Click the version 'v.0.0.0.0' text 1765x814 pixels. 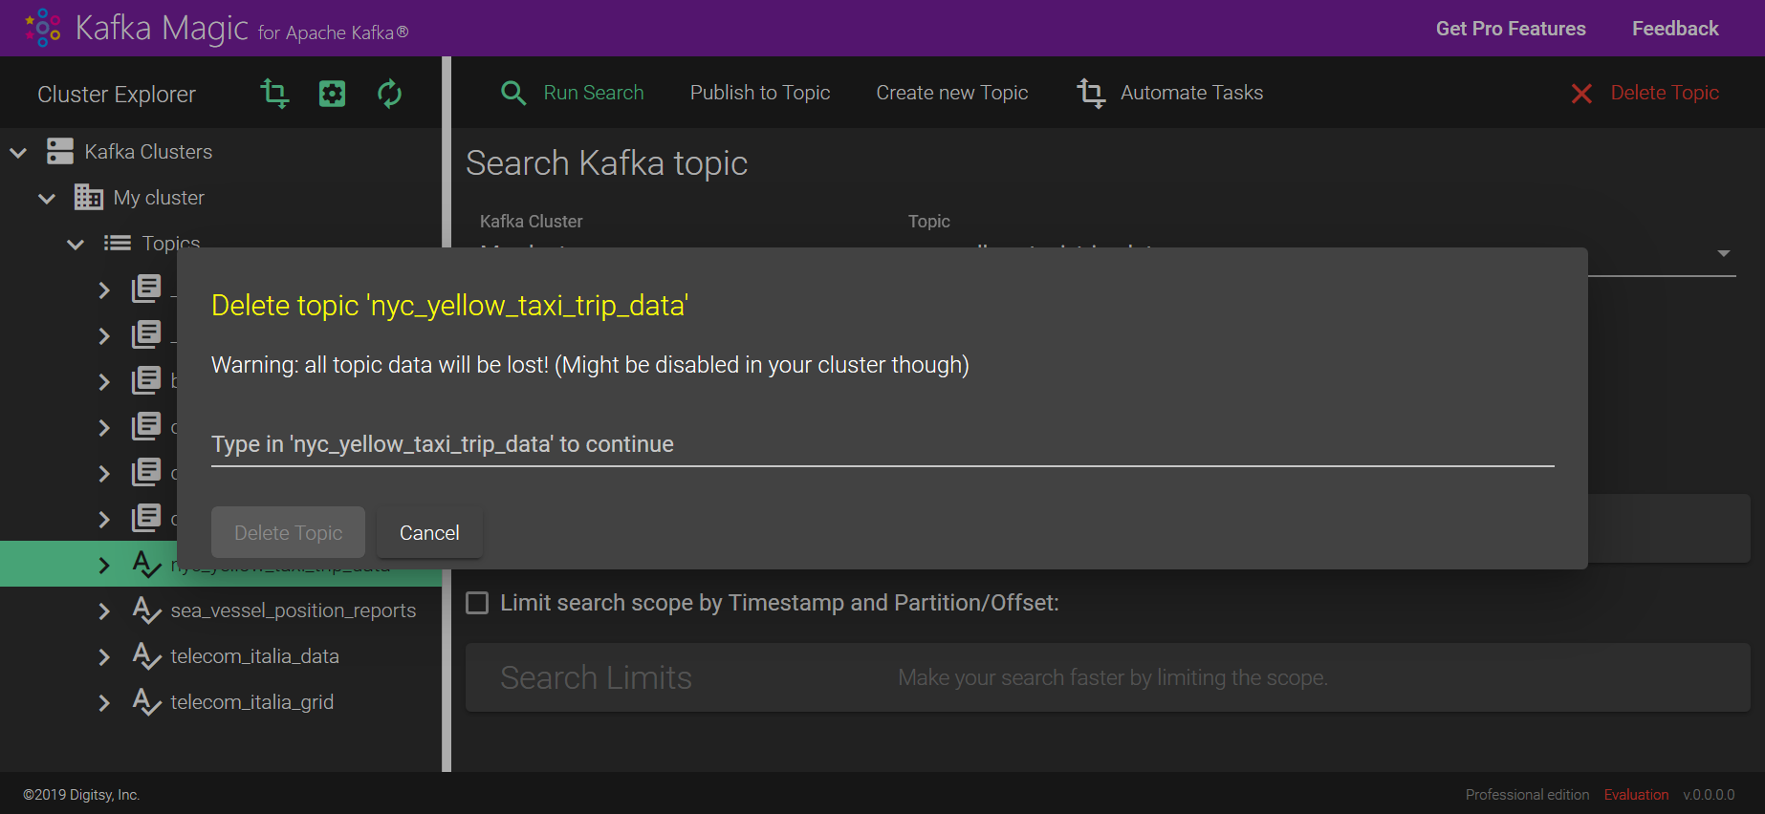point(1709,795)
